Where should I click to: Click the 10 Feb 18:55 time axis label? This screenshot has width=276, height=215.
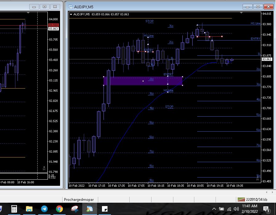pyautogui.click(x=195, y=186)
